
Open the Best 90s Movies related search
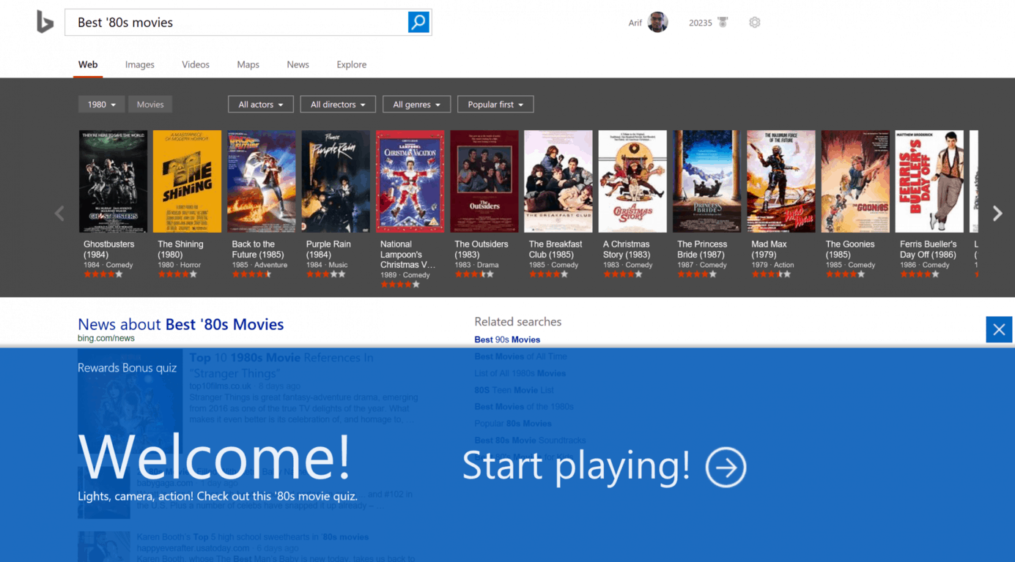[x=507, y=340]
